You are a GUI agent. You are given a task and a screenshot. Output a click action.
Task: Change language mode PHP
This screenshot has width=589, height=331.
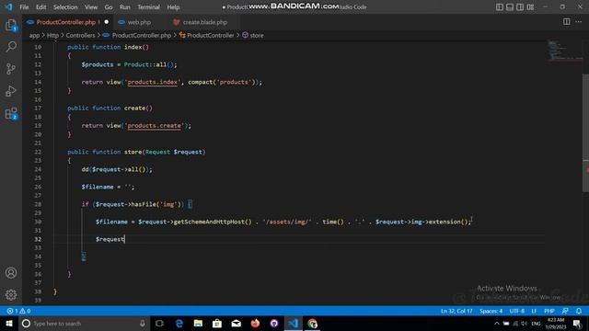pyautogui.click(x=549, y=311)
